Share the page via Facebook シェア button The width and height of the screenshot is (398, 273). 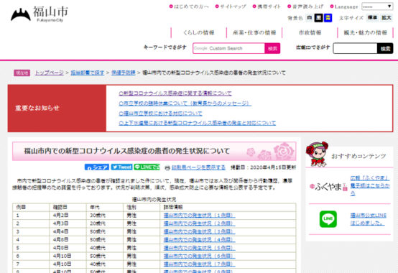click(97, 167)
